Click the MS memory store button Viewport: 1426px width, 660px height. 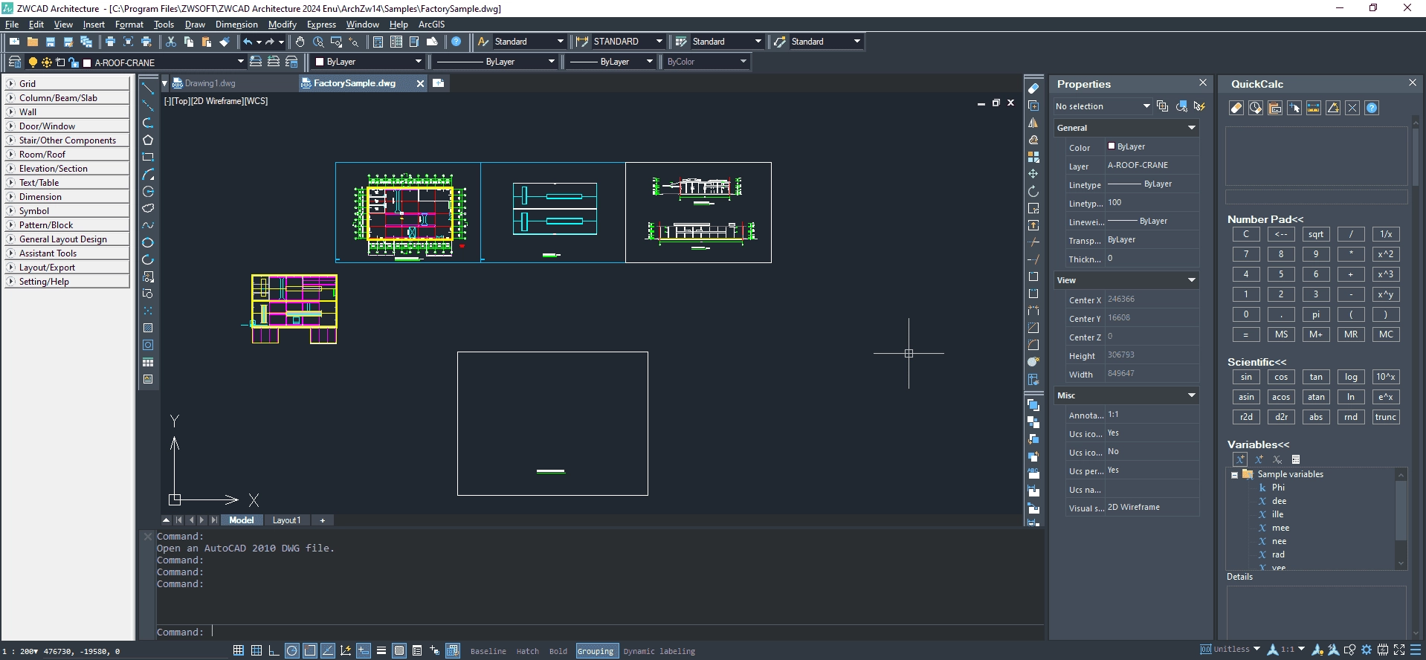click(x=1281, y=334)
